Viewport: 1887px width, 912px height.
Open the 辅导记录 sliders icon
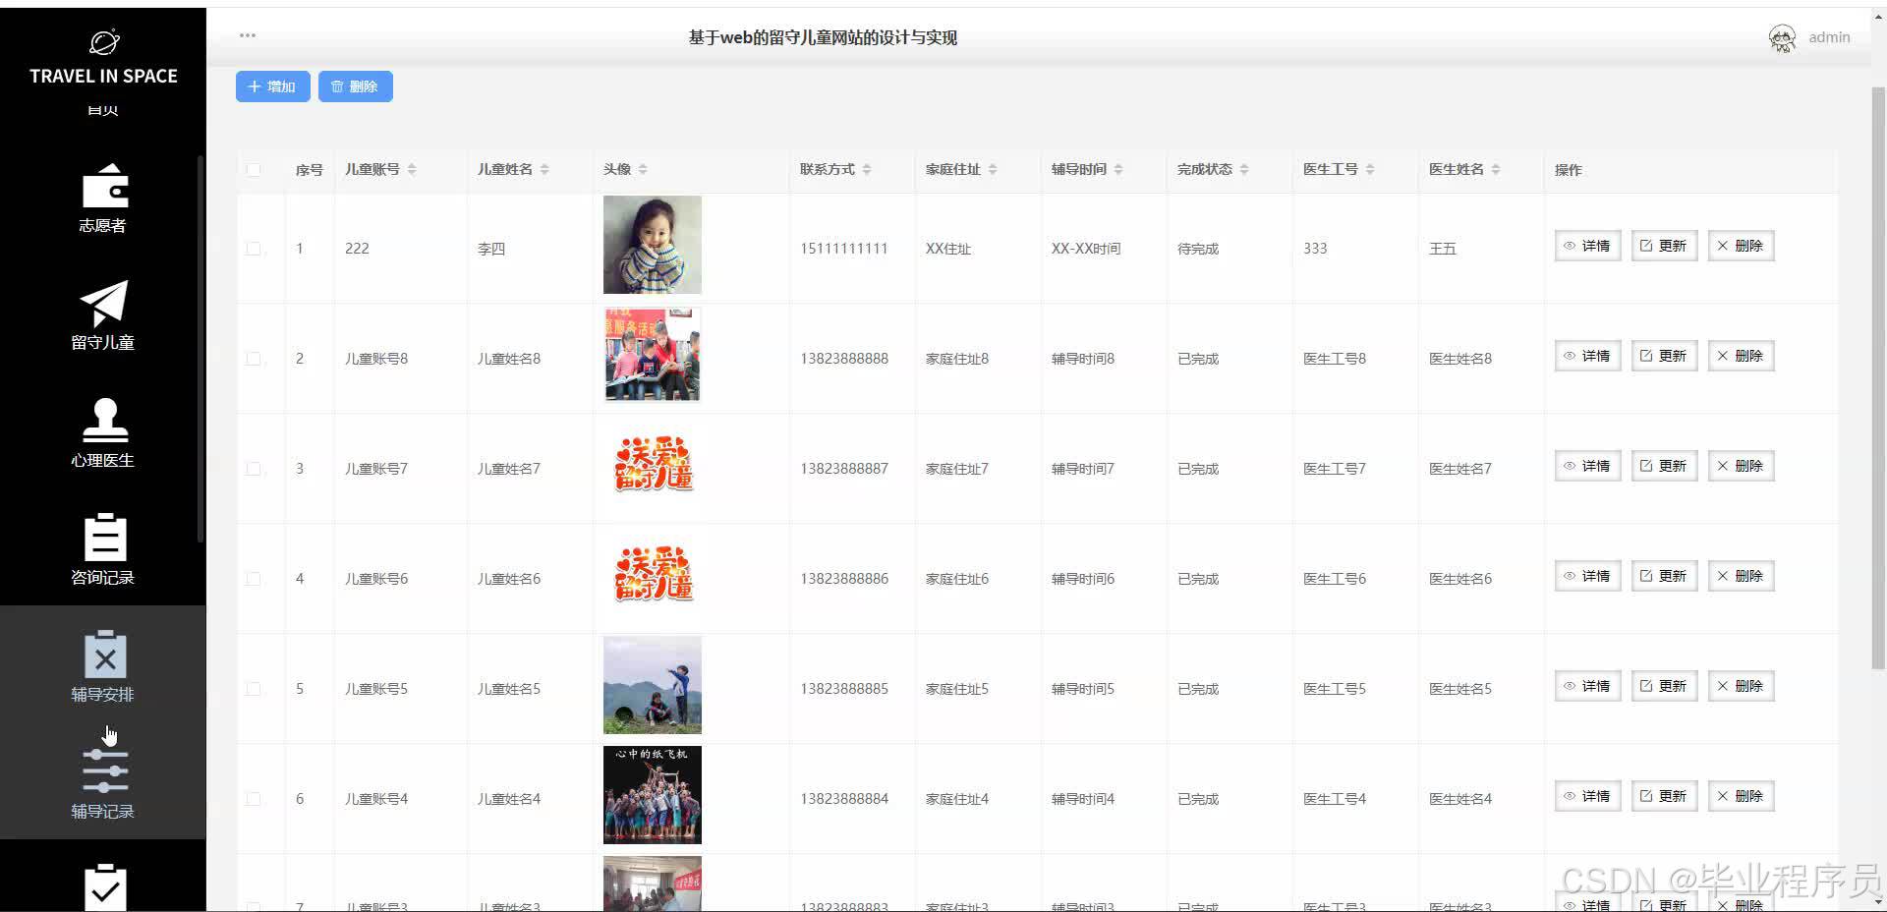click(104, 771)
